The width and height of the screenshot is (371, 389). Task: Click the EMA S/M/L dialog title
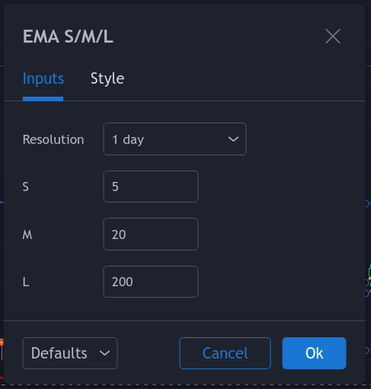coord(68,37)
